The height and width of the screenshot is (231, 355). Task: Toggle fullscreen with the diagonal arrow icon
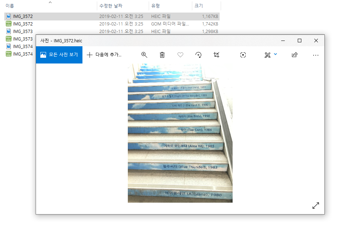(316, 205)
